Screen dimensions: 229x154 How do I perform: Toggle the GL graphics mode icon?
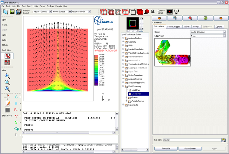(x=153, y=11)
